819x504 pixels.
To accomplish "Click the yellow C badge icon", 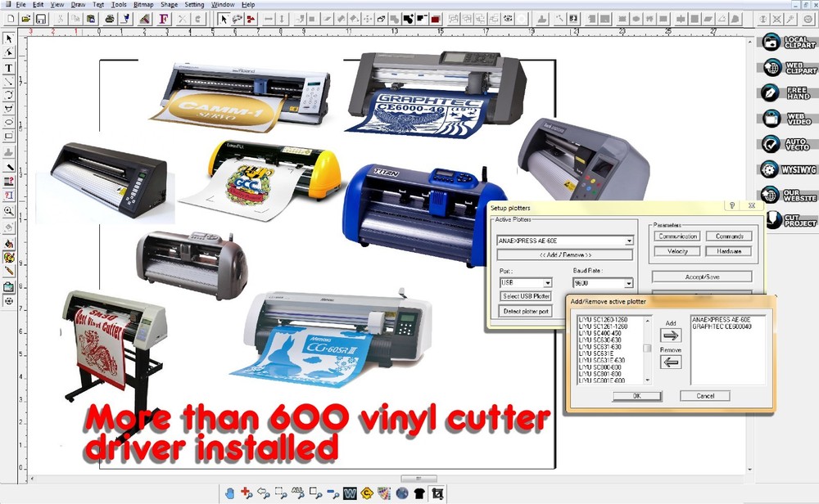I will pyautogui.click(x=367, y=493).
